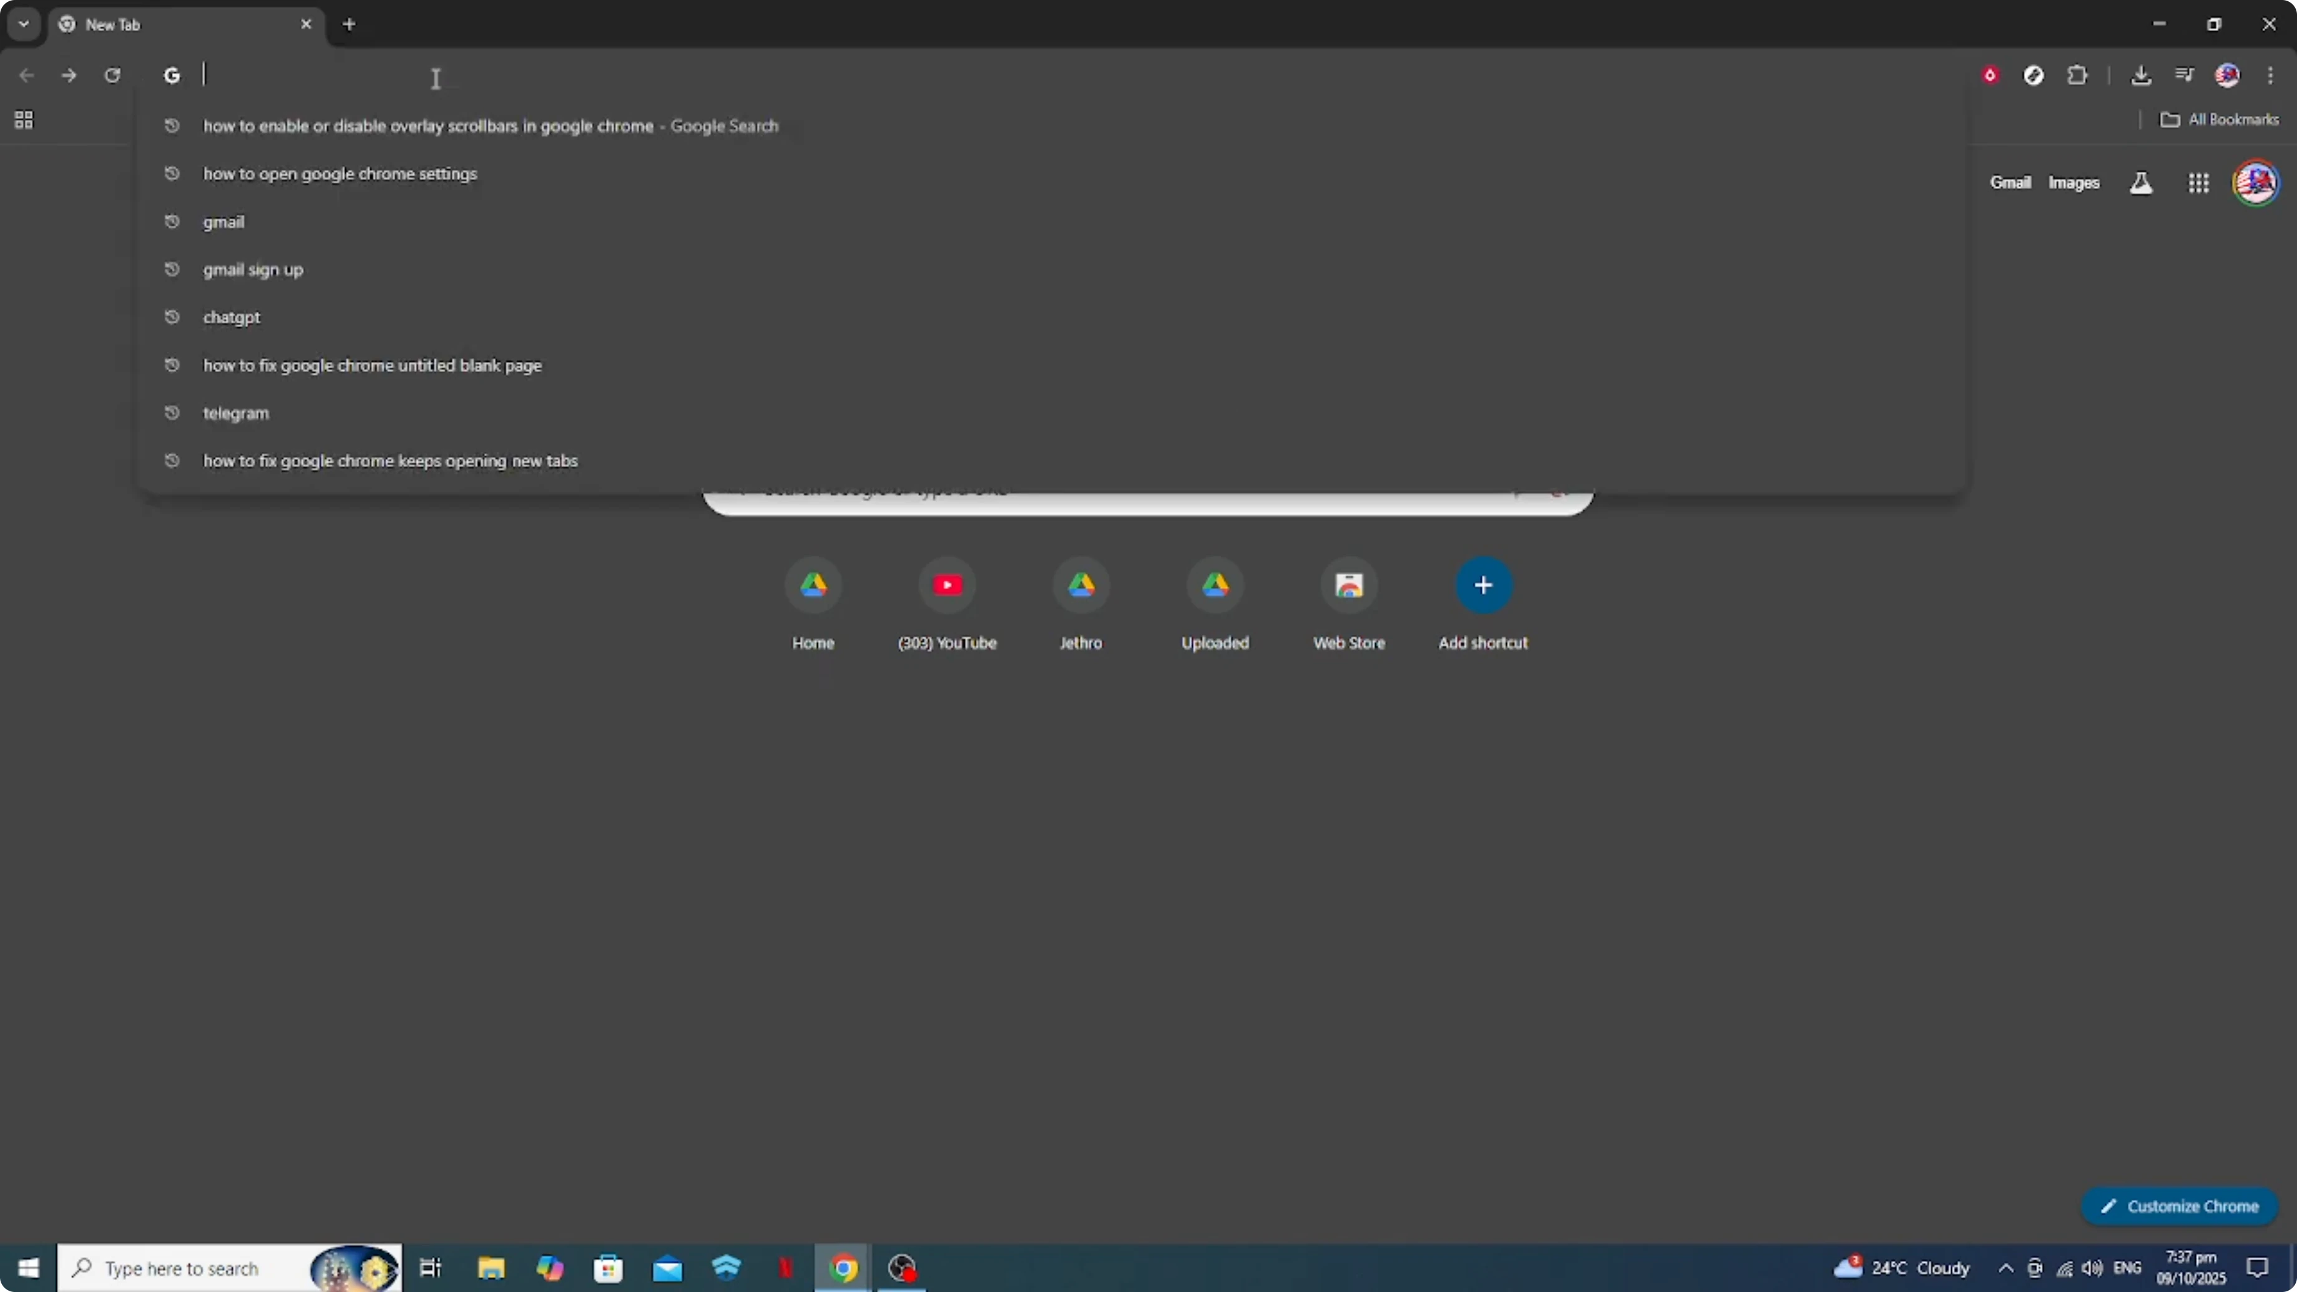The image size is (2297, 1292).
Task: Open OBS Studio from the taskbar
Action: coord(903,1268)
